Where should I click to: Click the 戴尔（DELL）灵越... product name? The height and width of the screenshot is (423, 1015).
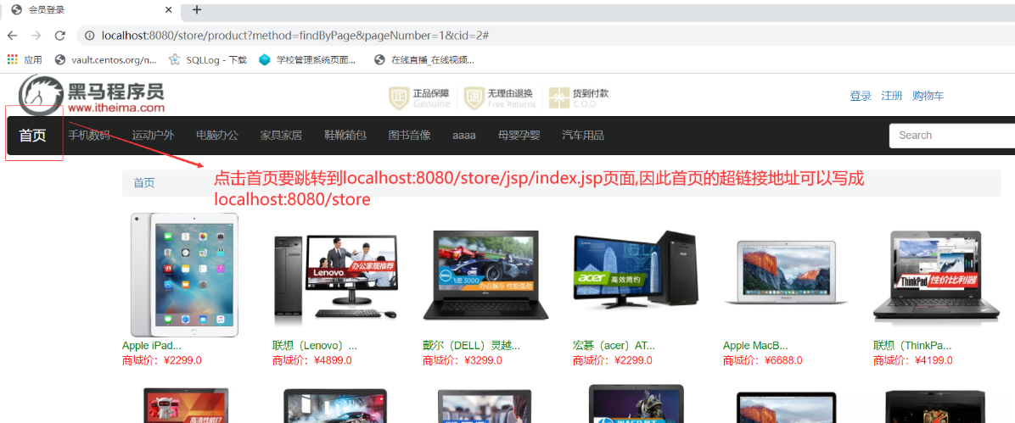click(471, 345)
